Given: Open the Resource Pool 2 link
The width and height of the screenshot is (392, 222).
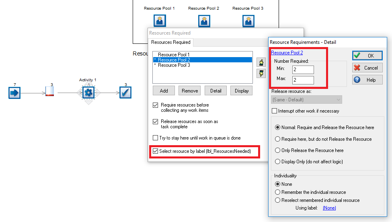Looking at the screenshot, I should [287, 53].
